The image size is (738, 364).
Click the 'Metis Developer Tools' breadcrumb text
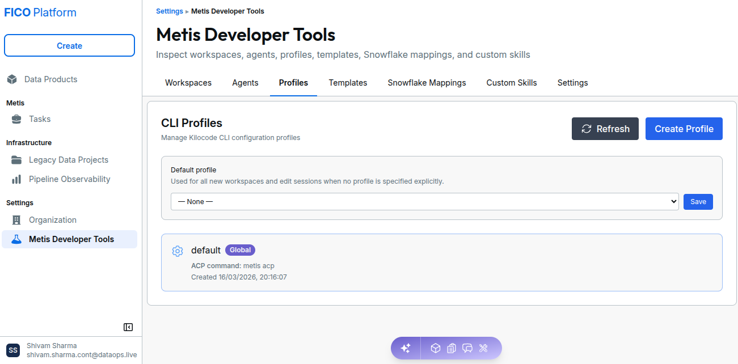point(227,11)
